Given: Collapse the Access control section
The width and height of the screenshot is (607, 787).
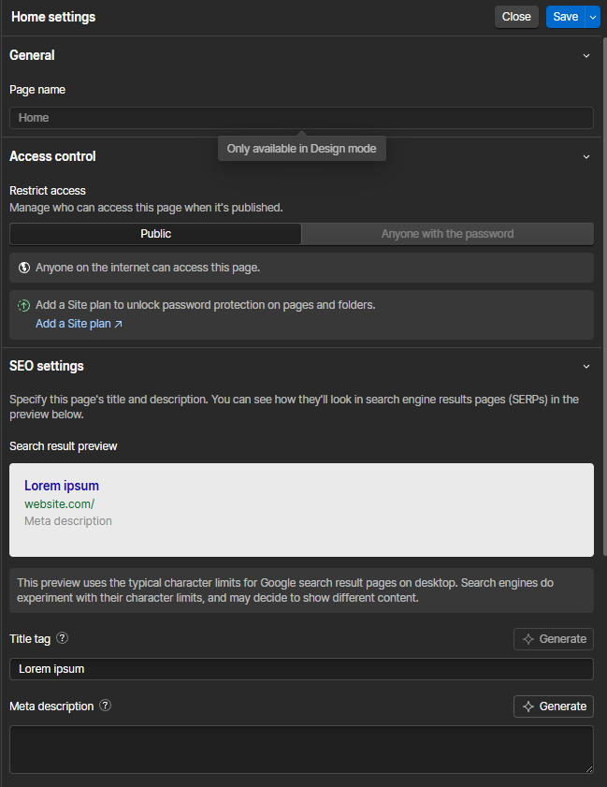Looking at the screenshot, I should point(586,156).
